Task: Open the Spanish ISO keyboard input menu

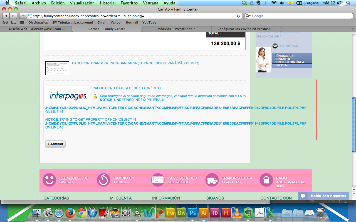Action: tap(291, 3)
